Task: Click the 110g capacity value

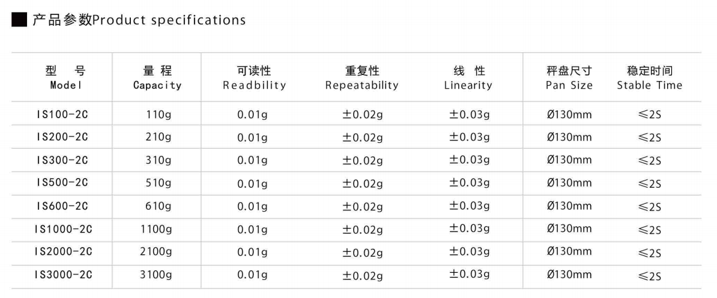Action: coord(159,114)
